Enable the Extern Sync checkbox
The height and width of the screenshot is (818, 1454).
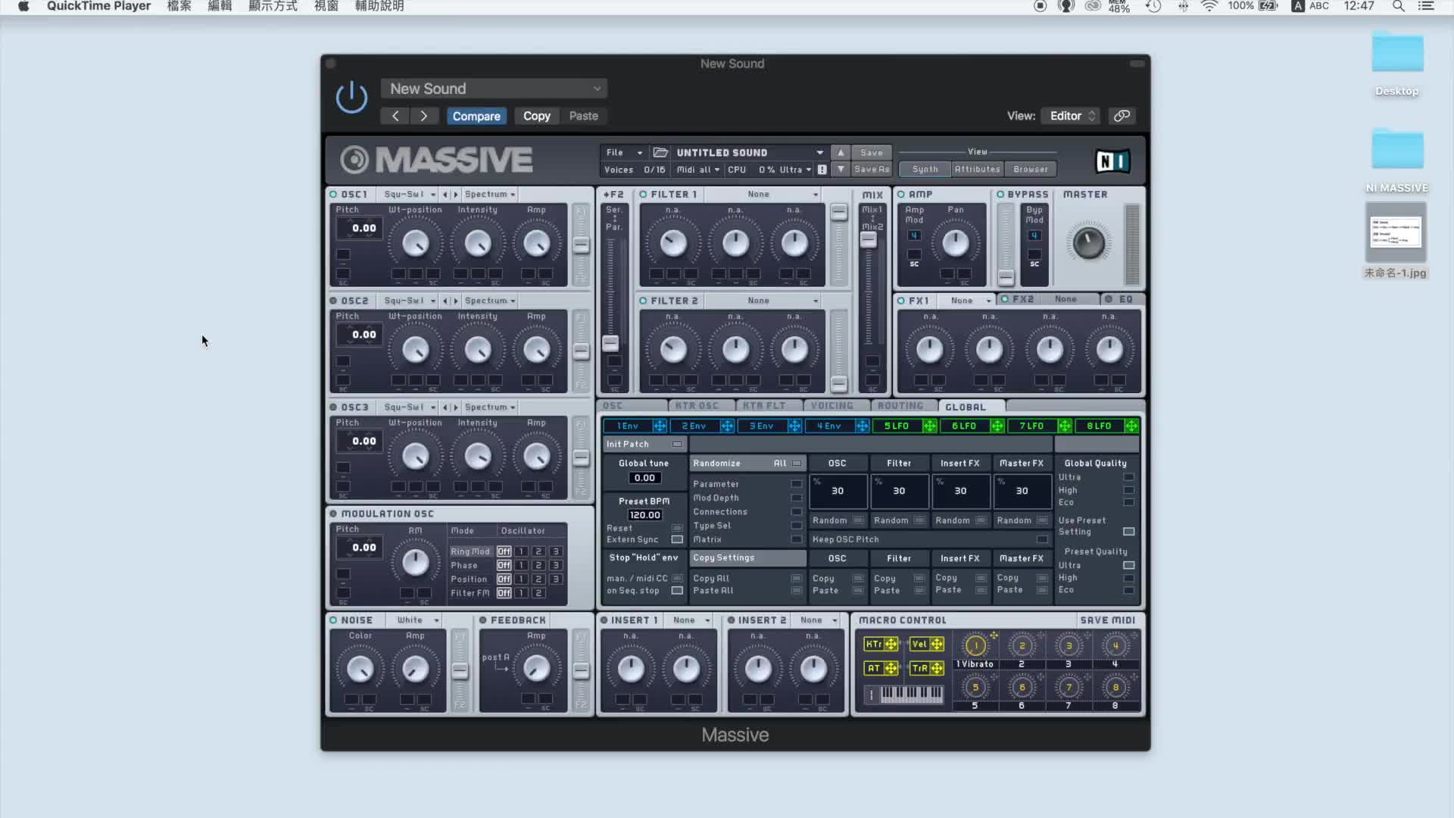[677, 539]
